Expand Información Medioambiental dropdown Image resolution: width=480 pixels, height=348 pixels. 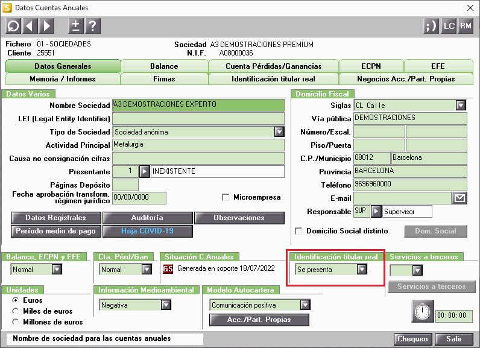[166, 305]
